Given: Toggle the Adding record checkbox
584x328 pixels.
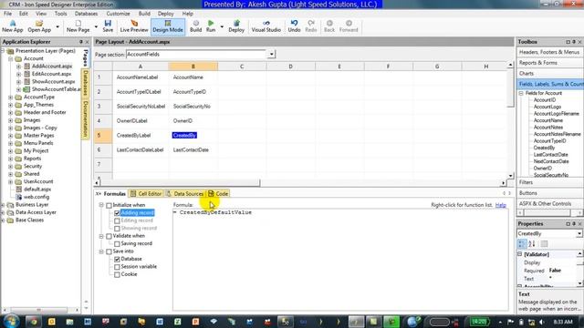Looking at the screenshot, I should point(117,213).
